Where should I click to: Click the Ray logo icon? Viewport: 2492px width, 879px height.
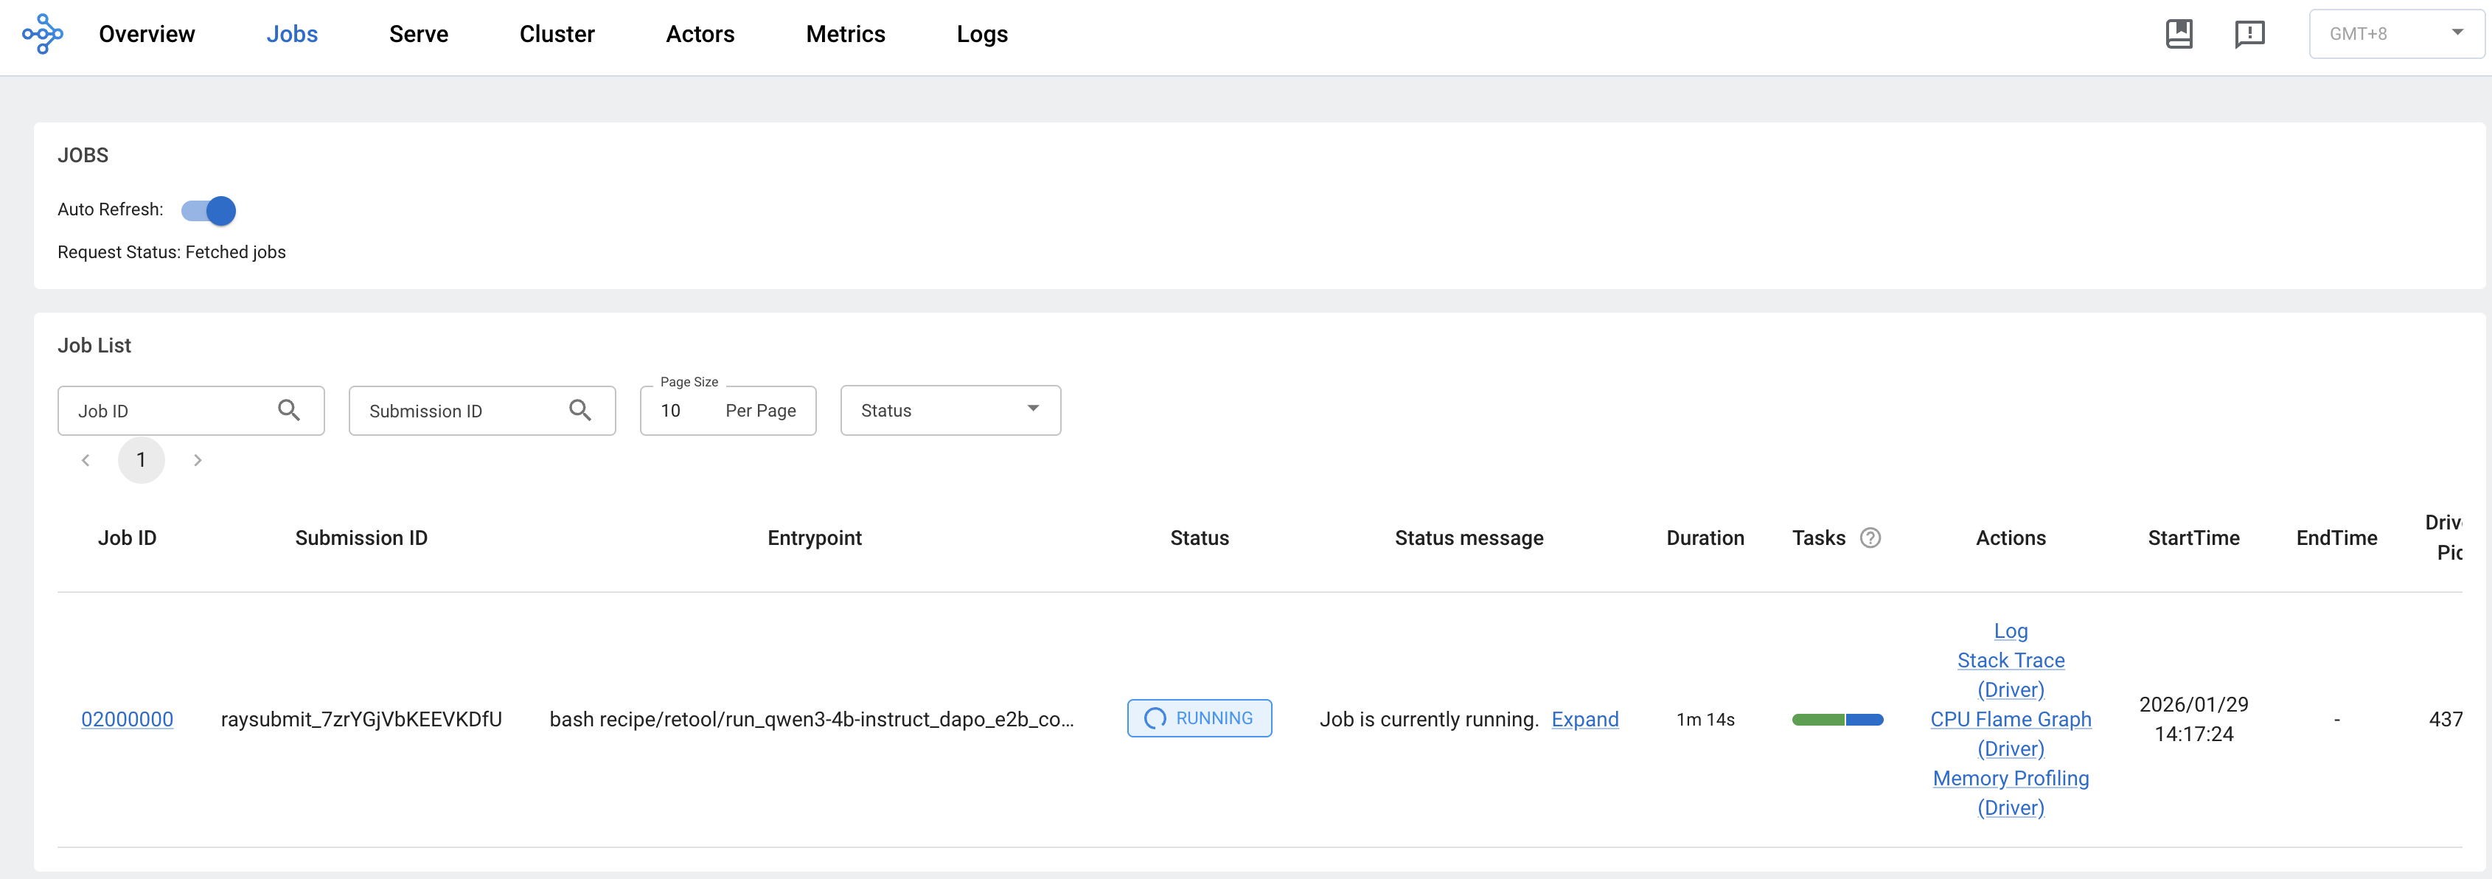tap(43, 34)
